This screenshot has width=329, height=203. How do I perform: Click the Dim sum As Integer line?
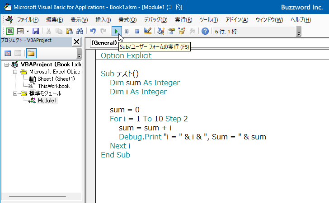click(145, 83)
